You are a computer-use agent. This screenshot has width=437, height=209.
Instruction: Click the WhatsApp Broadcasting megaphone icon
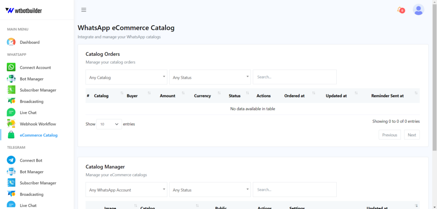[x=11, y=101]
